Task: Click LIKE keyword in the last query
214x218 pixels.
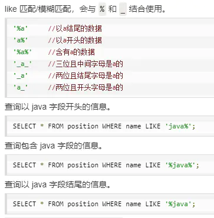Action: click(x=153, y=204)
